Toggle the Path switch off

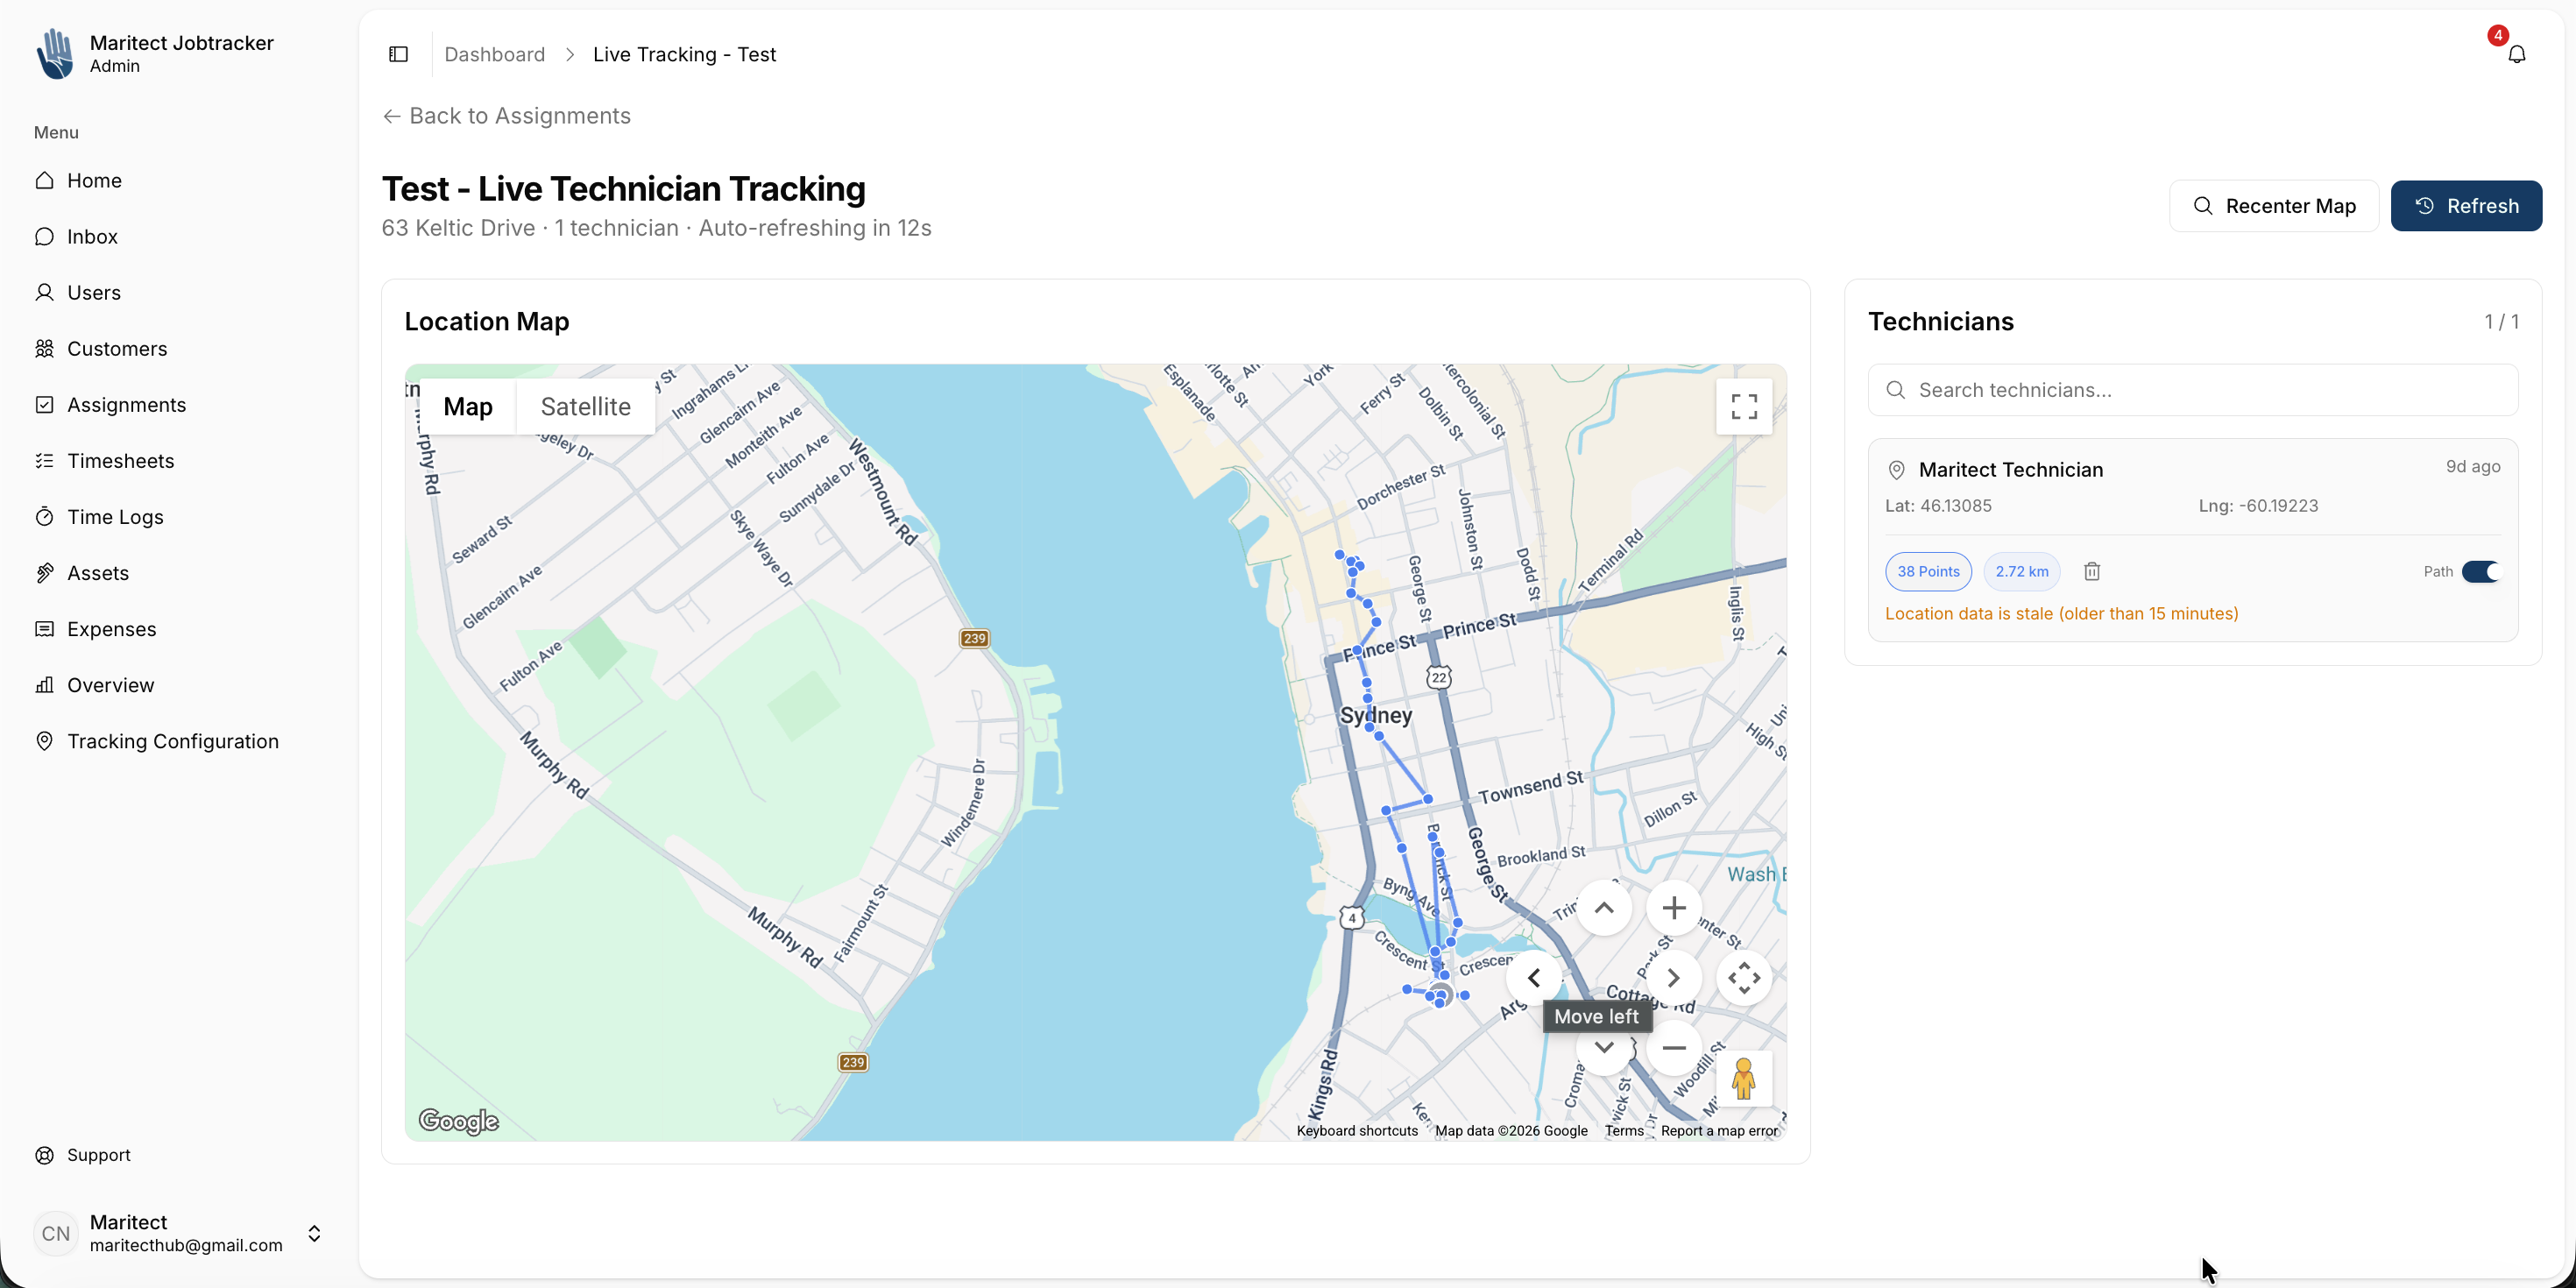tap(2480, 571)
